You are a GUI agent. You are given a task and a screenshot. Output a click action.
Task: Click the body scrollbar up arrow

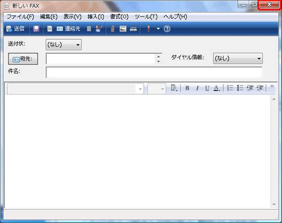click(274, 99)
